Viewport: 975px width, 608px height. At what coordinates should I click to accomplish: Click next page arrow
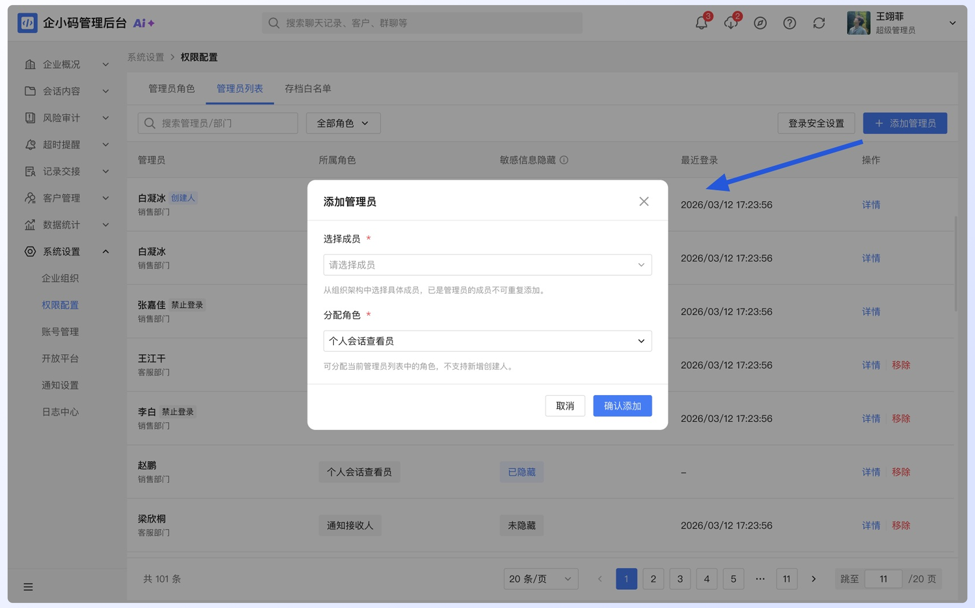[x=814, y=579]
